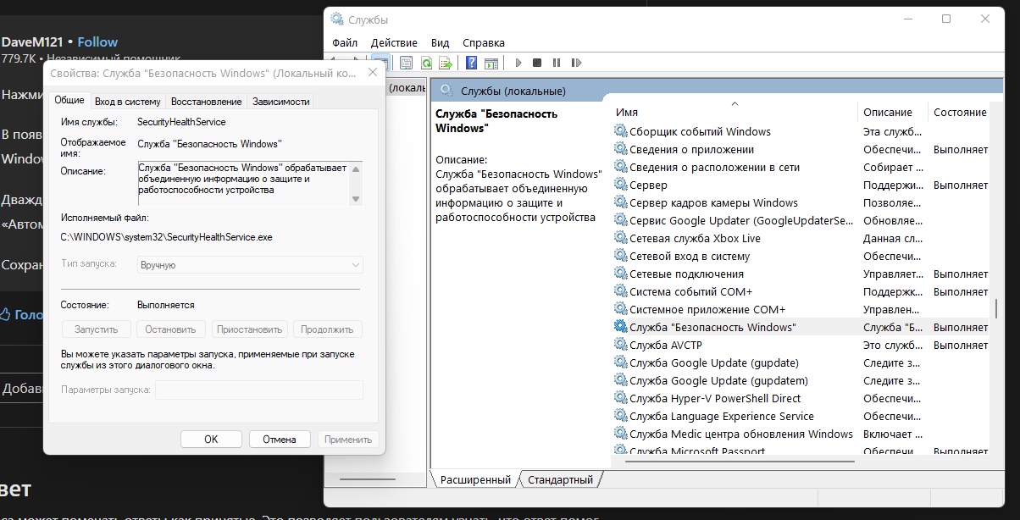Click the Stop Service square icon

pyautogui.click(x=537, y=63)
